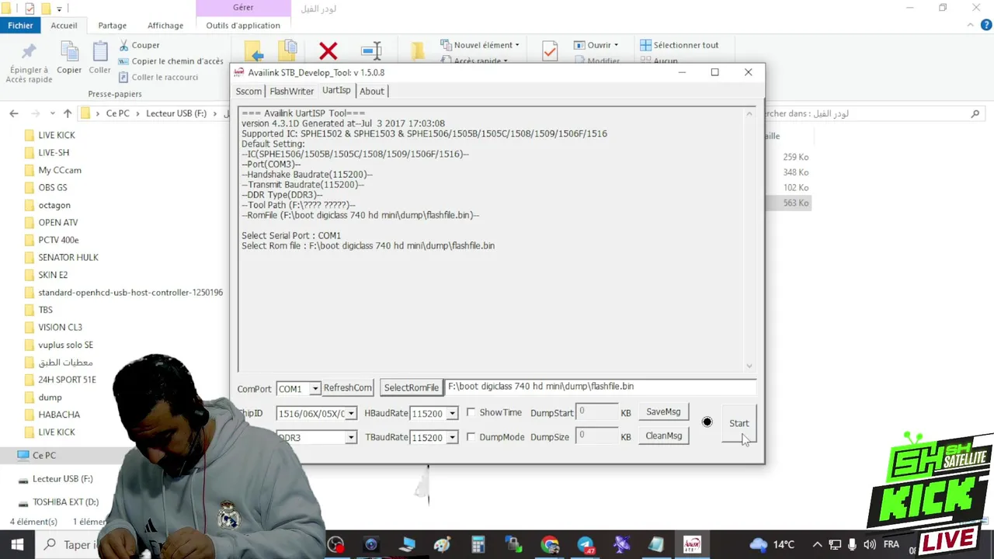Click the Renommer icon in ribbon
The image size is (994, 559).
point(371,51)
